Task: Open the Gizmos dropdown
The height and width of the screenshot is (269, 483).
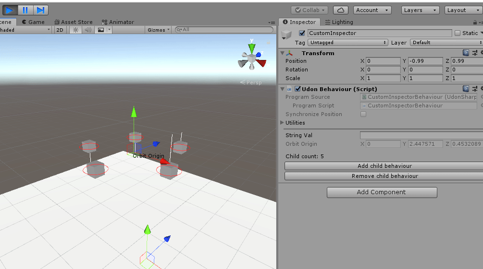Action: pos(158,30)
